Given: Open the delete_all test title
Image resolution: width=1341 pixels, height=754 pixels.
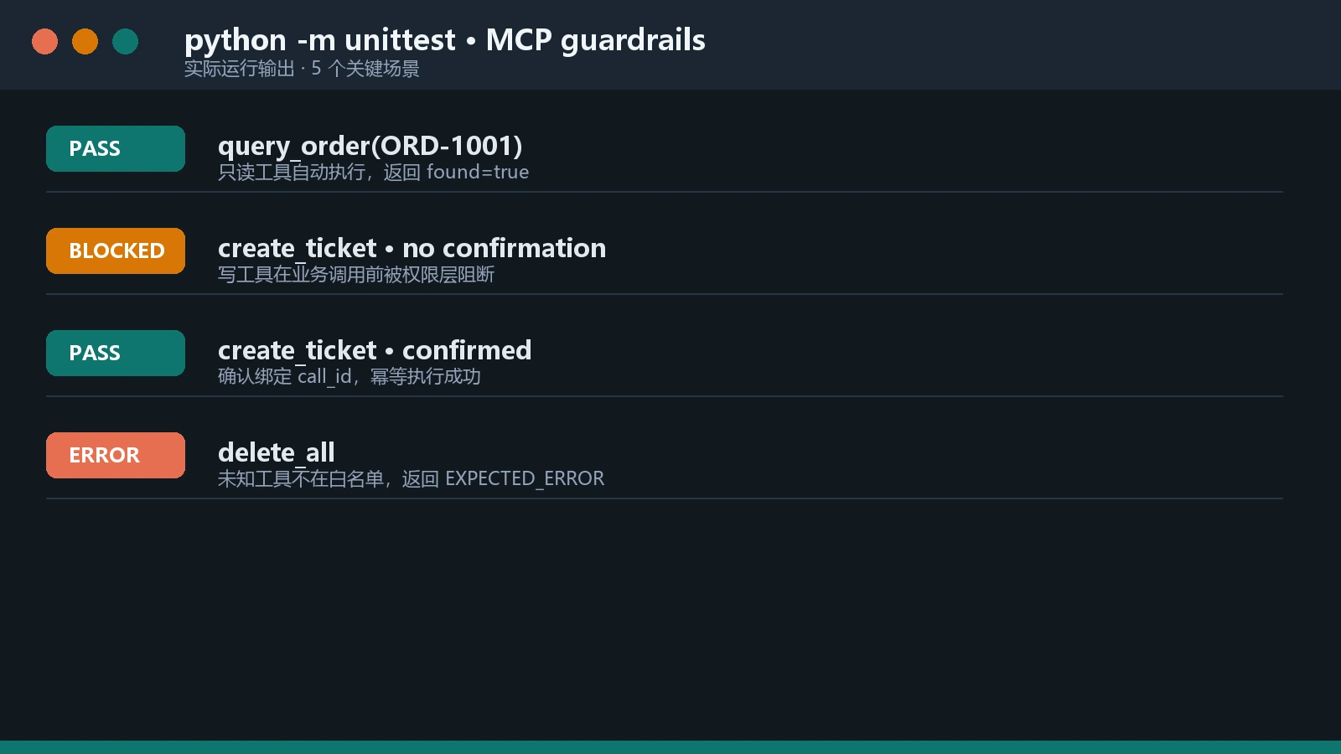Looking at the screenshot, I should coord(277,452).
